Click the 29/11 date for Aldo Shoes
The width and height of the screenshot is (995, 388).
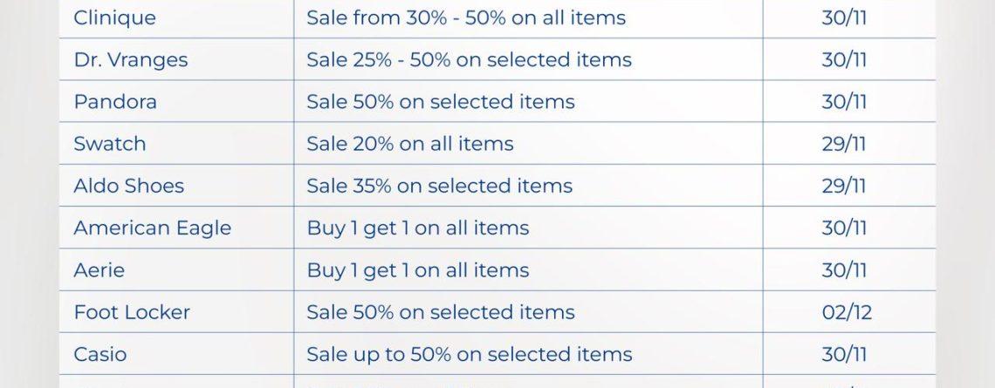[843, 186]
